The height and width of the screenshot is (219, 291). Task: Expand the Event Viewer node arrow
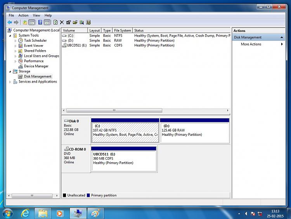tap(16, 46)
